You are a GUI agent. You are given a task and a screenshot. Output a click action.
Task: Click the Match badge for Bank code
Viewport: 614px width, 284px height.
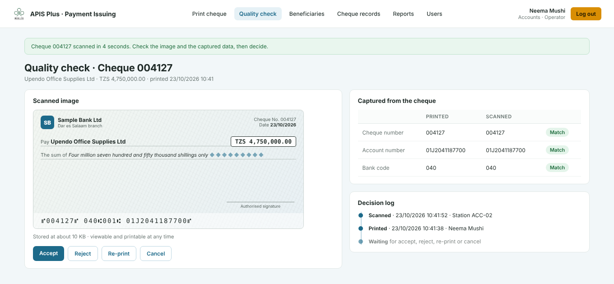pos(557,168)
